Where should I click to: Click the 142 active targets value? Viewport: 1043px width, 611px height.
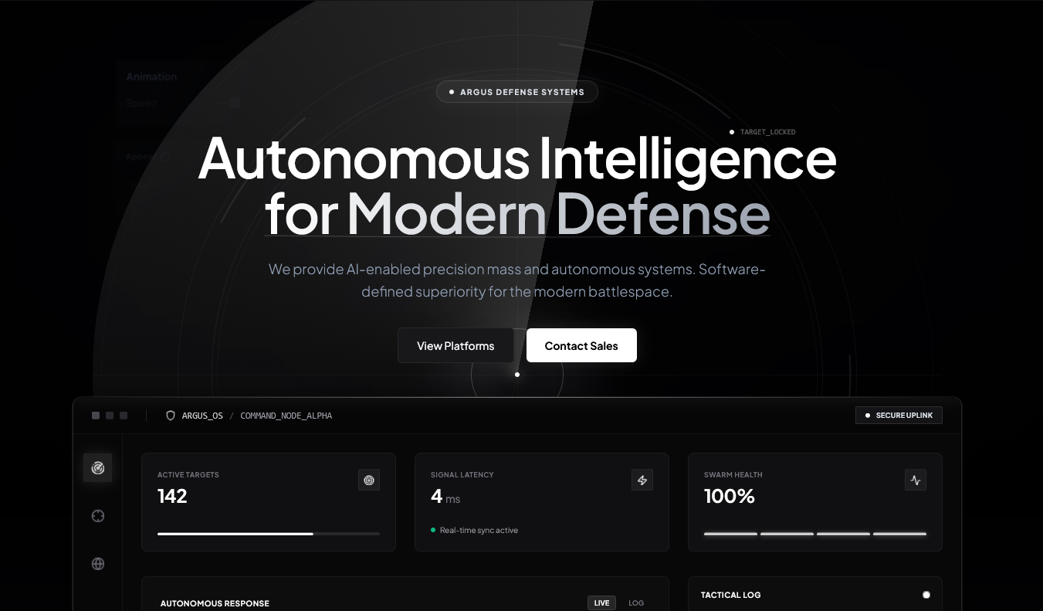click(x=172, y=496)
